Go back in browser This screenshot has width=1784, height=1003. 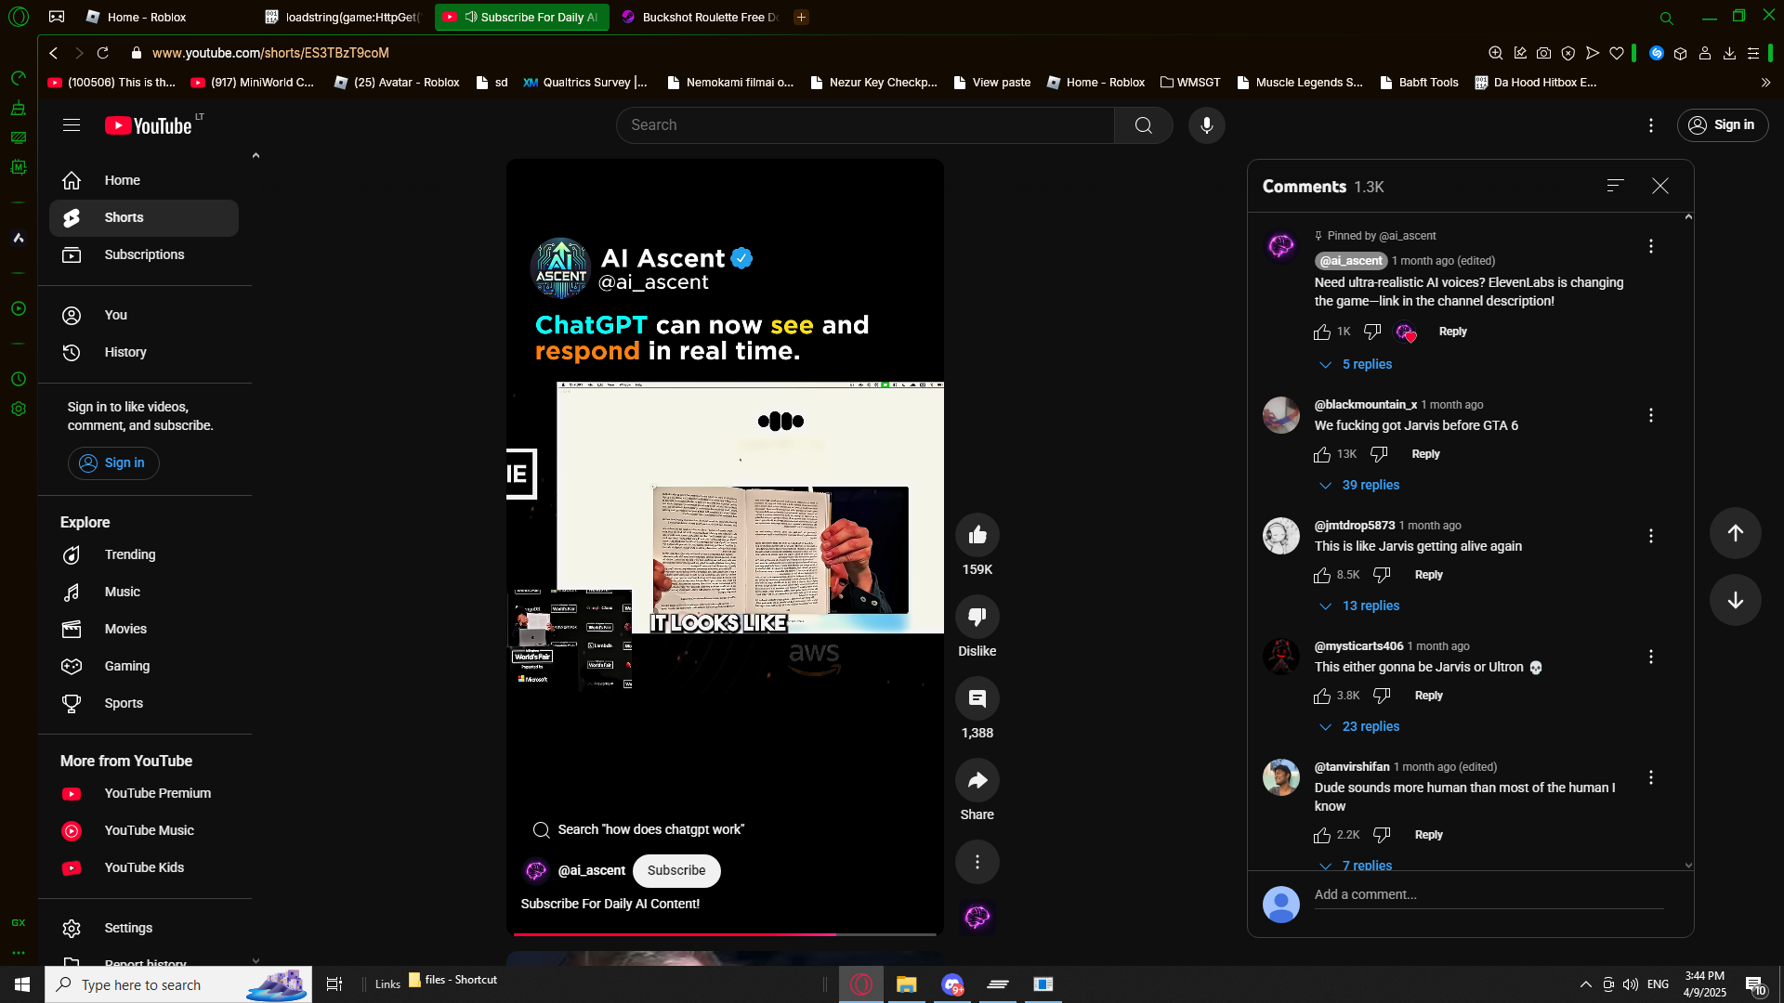[54, 53]
